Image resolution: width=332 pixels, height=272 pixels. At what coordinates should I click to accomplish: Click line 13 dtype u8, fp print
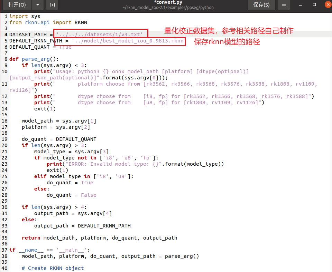click(x=149, y=103)
